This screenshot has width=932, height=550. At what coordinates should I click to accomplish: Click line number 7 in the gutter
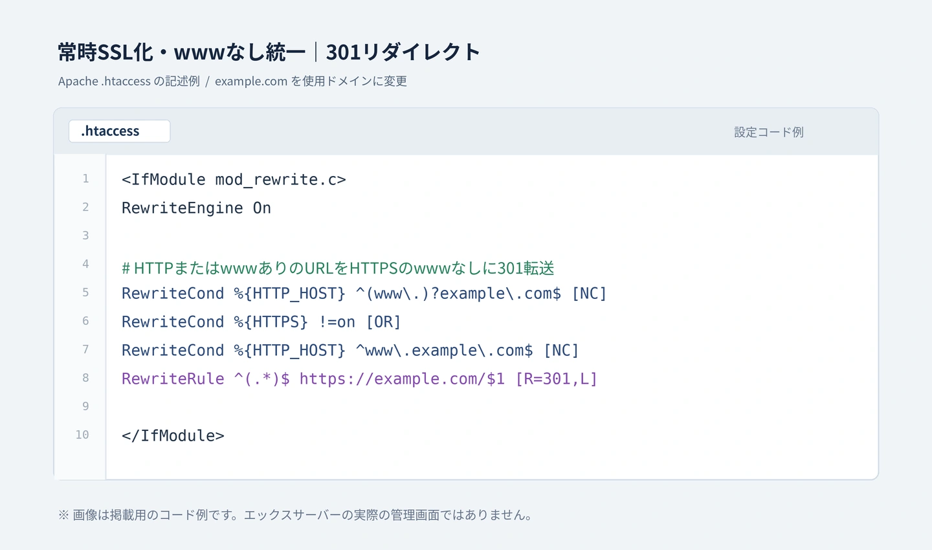(85, 349)
